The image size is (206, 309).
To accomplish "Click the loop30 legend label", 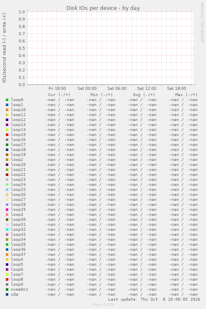I will (18, 220).
